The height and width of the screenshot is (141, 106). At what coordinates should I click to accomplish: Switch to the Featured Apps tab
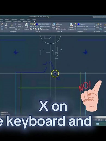point(27,21)
